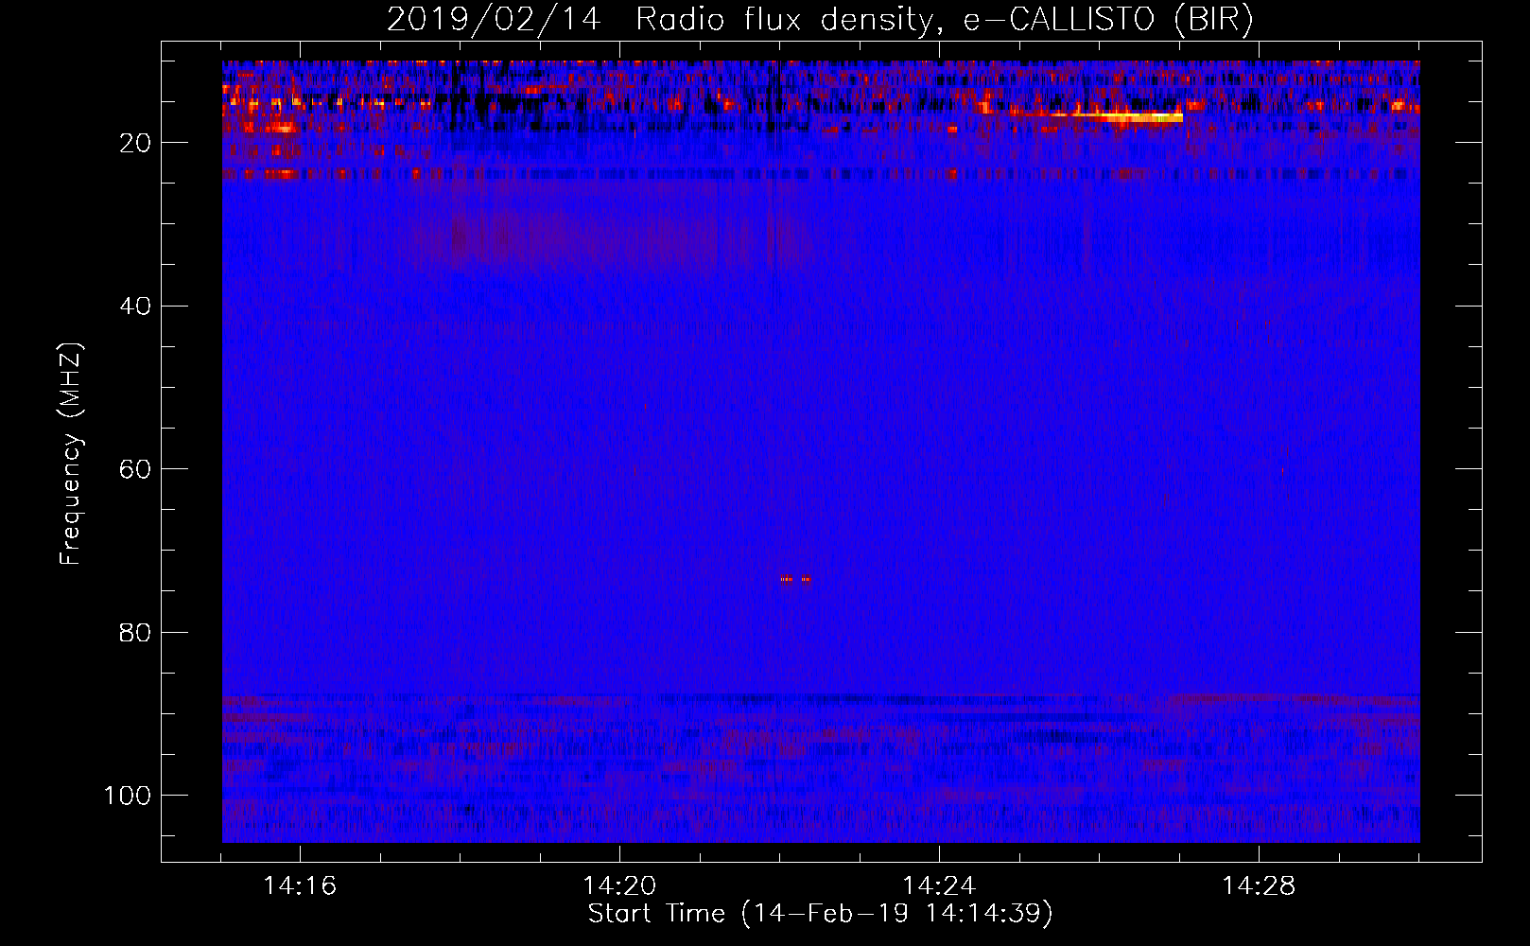Click the 14:16 time tick label
The width and height of the screenshot is (1530, 946).
300,886
